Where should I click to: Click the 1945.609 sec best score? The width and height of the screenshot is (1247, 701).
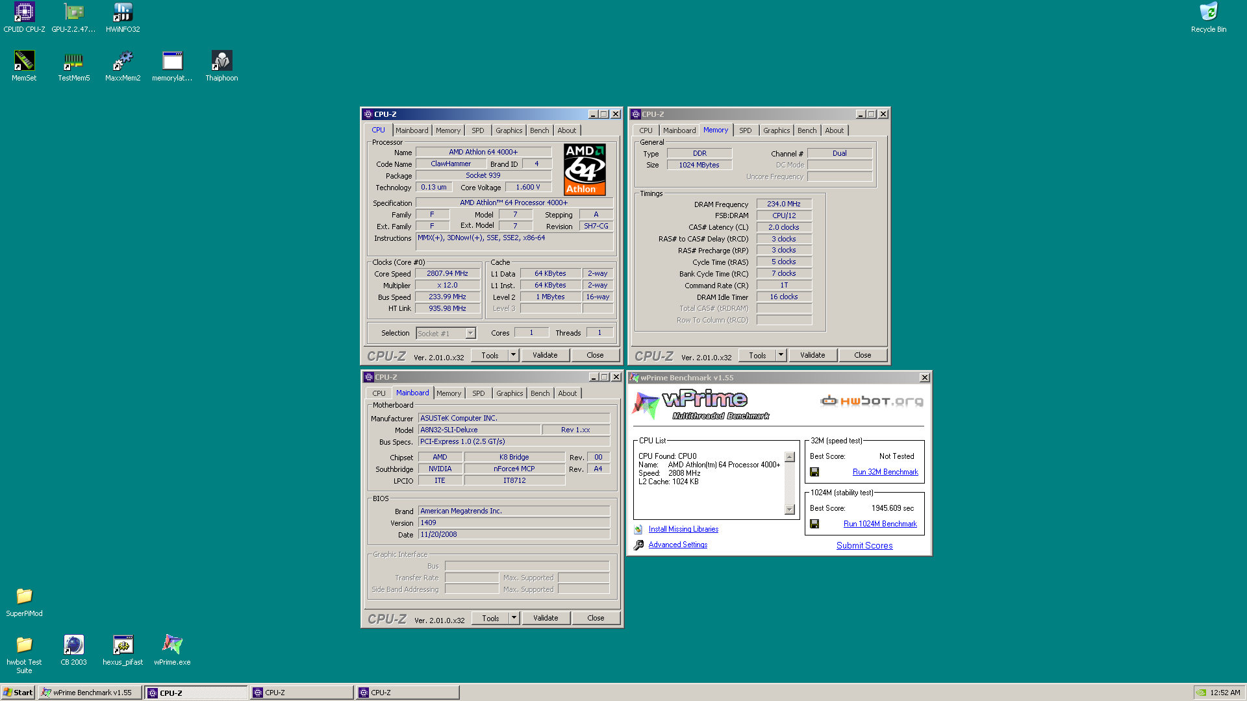[x=892, y=508]
